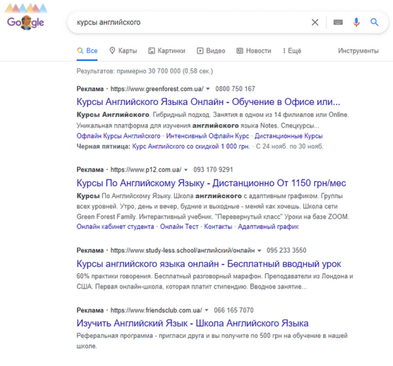Open Курсы Английского Языка Онлайн ad title
Viewport: 393px width, 366px height.
(208, 102)
